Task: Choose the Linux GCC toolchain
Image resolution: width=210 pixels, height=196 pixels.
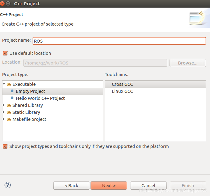Action: [x=155, y=91]
